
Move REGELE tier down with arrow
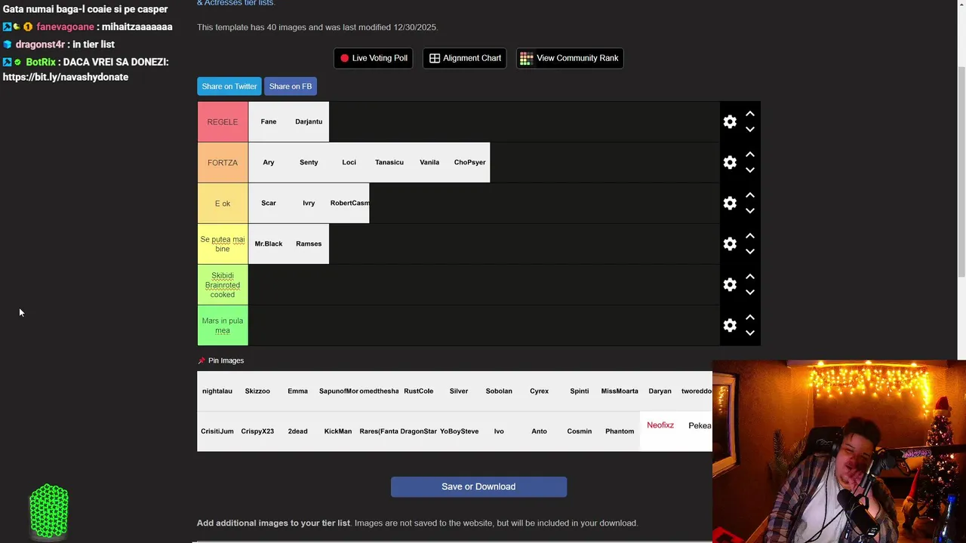[750, 129]
